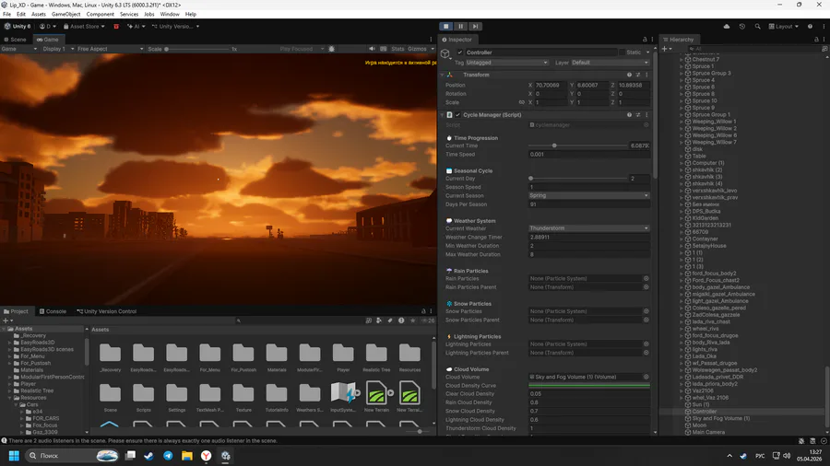Switch to the Console tab

pyautogui.click(x=53, y=311)
